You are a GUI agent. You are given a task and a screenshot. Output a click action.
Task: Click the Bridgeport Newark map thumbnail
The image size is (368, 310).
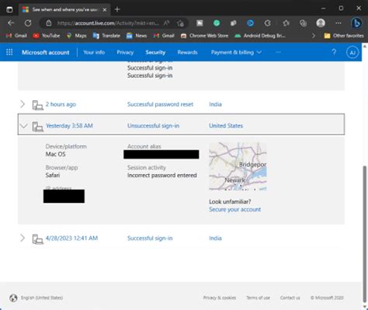[238, 166]
